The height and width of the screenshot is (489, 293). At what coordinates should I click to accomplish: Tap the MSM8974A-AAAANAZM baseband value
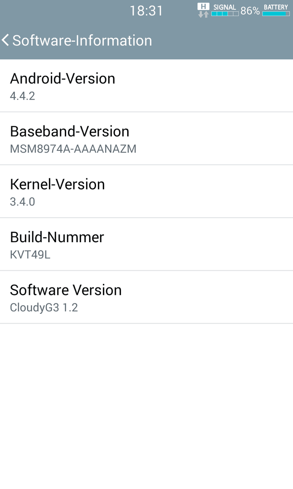click(x=73, y=149)
